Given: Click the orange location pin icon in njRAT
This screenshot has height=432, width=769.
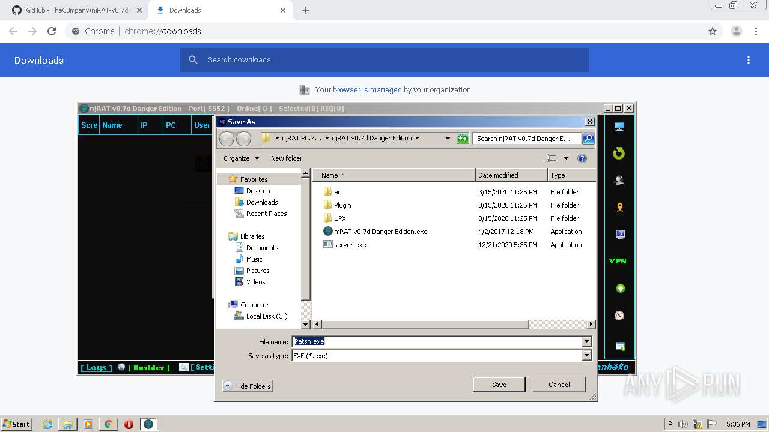Looking at the screenshot, I should 619,208.
